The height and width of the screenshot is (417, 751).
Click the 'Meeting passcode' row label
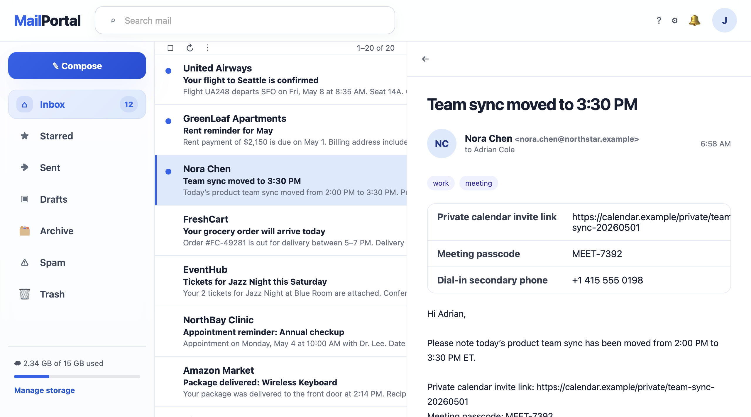click(x=478, y=254)
